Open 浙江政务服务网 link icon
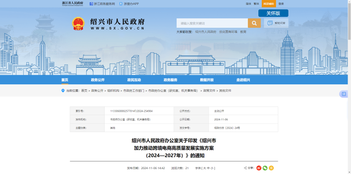The width and height of the screenshot is (351, 174). (x=91, y=4)
